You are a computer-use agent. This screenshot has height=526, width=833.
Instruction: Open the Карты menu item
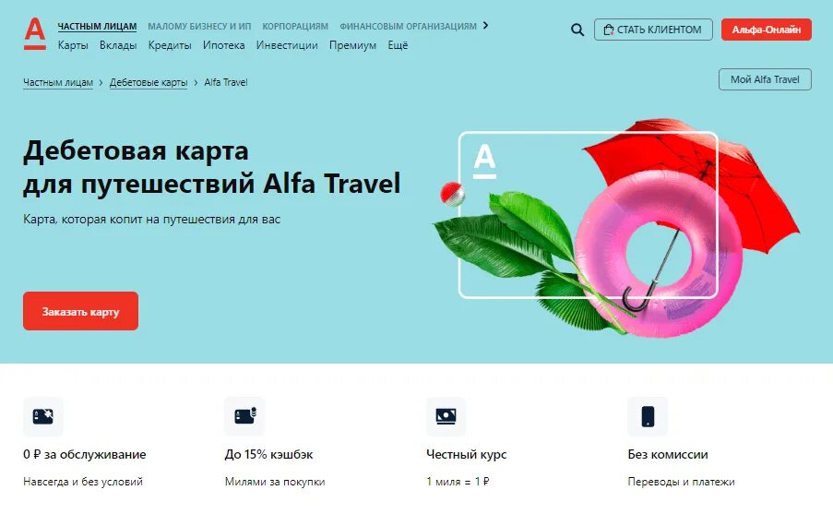click(73, 45)
